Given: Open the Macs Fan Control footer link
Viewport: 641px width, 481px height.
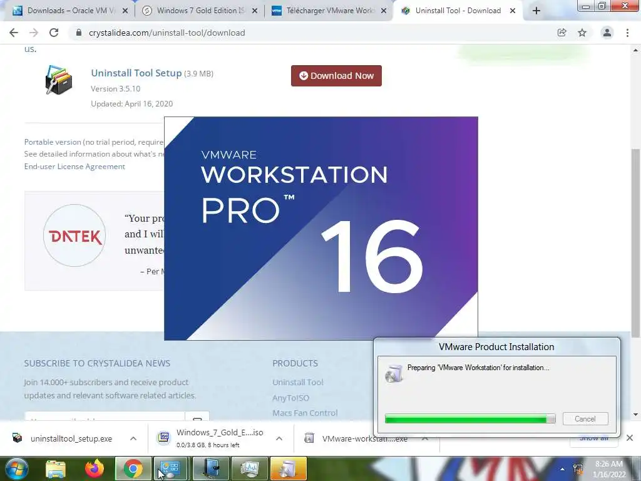Looking at the screenshot, I should (x=305, y=413).
